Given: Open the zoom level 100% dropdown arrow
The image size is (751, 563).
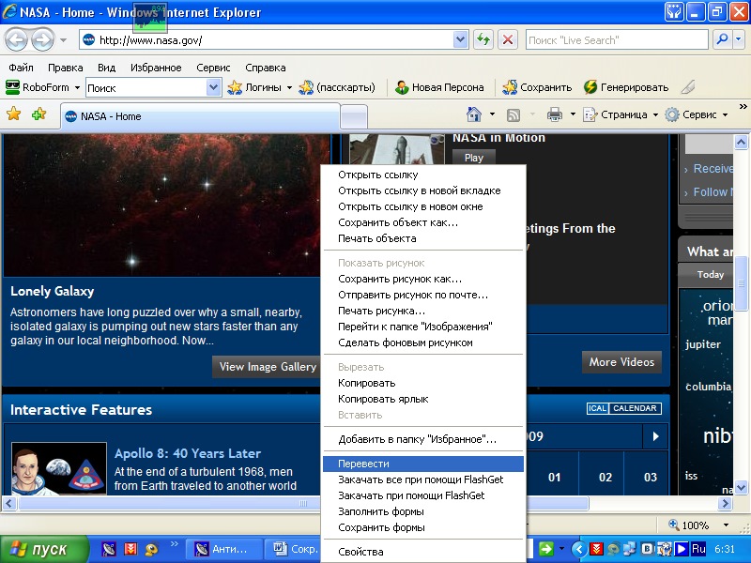Looking at the screenshot, I should pos(726,525).
